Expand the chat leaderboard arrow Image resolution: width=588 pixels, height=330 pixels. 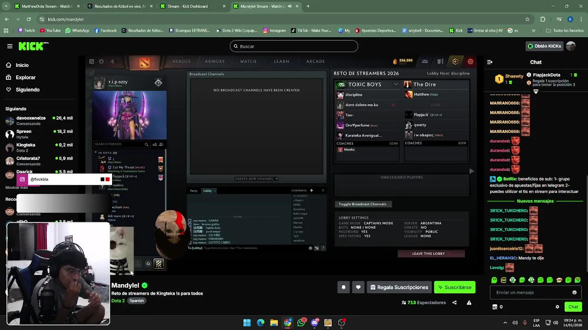pos(536,92)
